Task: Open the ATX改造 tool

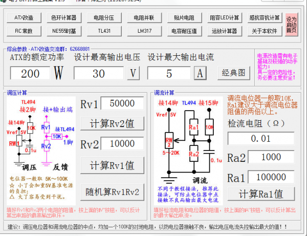Action: point(24,18)
